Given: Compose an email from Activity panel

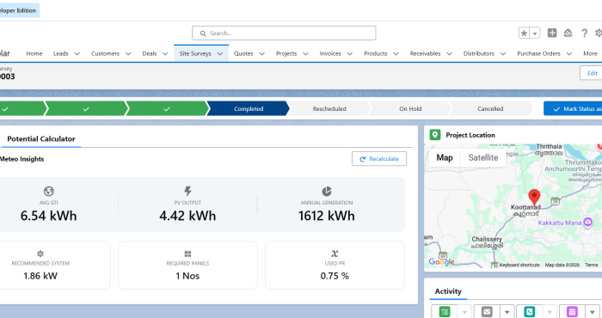Looking at the screenshot, I should [487, 312].
